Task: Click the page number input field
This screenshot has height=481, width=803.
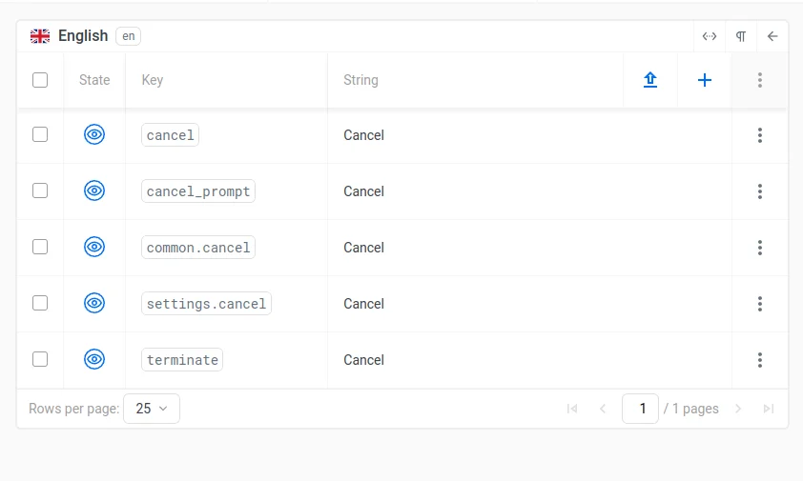Action: 641,409
